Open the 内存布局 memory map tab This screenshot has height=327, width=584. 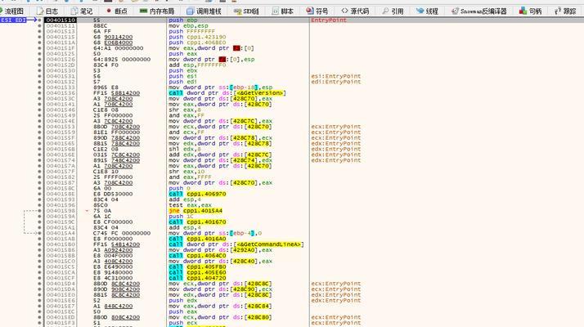[x=157, y=11]
